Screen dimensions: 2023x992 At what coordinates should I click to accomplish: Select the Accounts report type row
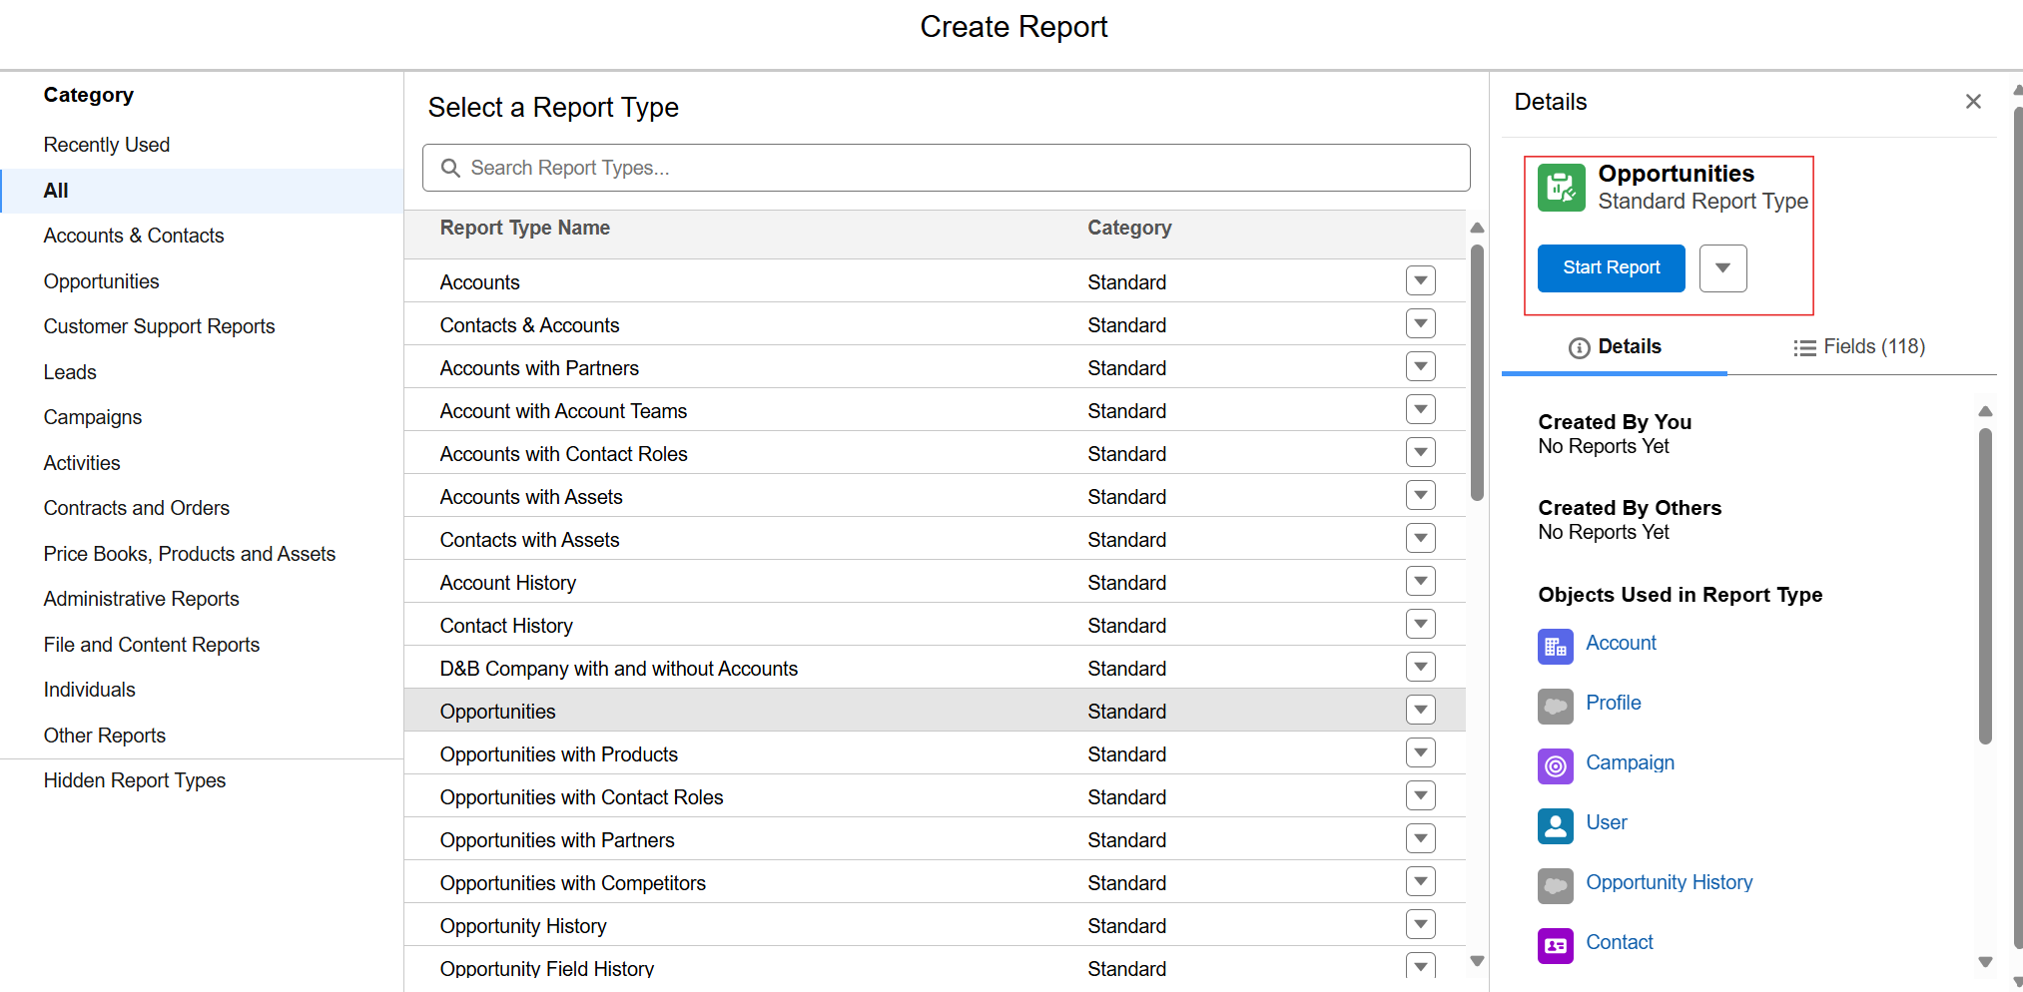935,281
